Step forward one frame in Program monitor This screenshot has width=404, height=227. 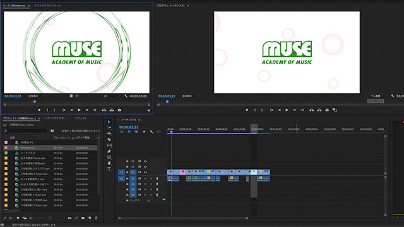coord(295,110)
